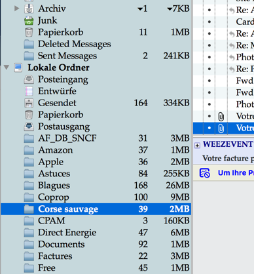Image resolution: width=254 pixels, height=274 pixels.
Task: Click the paperclip attachment icon in selected message
Action: pos(221,128)
